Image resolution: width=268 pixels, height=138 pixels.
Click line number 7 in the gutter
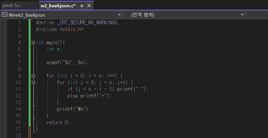click(19, 63)
